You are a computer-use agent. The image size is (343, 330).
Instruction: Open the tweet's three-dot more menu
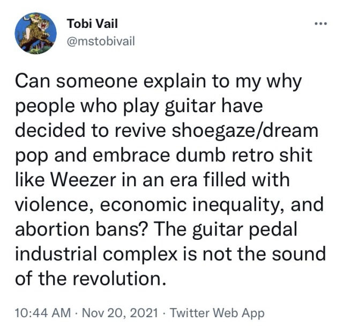point(320,24)
